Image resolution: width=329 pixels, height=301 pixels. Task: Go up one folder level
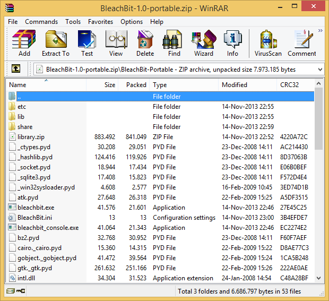16,68
